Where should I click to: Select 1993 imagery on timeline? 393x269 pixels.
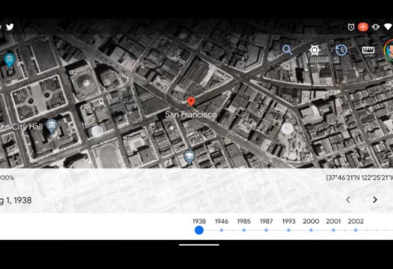click(x=289, y=230)
